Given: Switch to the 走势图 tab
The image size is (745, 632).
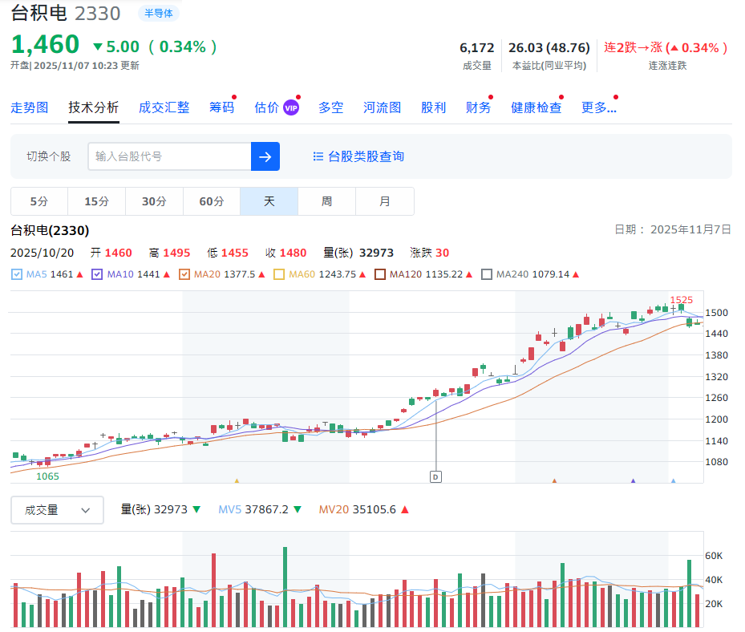Looking at the screenshot, I should click(30, 106).
